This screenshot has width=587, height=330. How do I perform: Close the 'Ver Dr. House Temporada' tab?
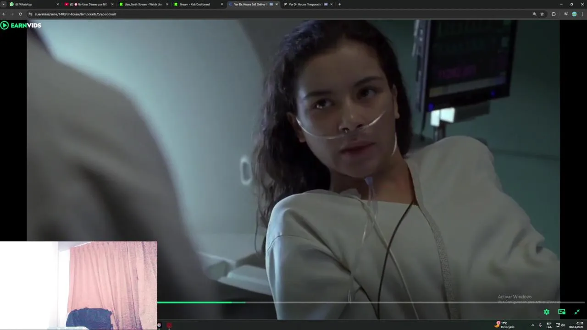coord(331,4)
